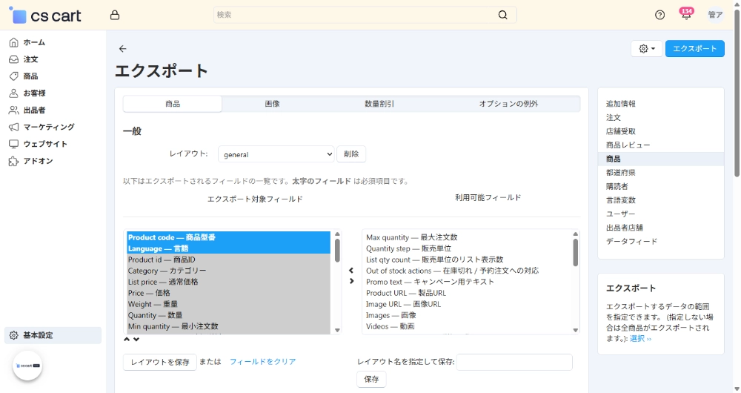Open 都道府県 in the right panel

coord(620,173)
